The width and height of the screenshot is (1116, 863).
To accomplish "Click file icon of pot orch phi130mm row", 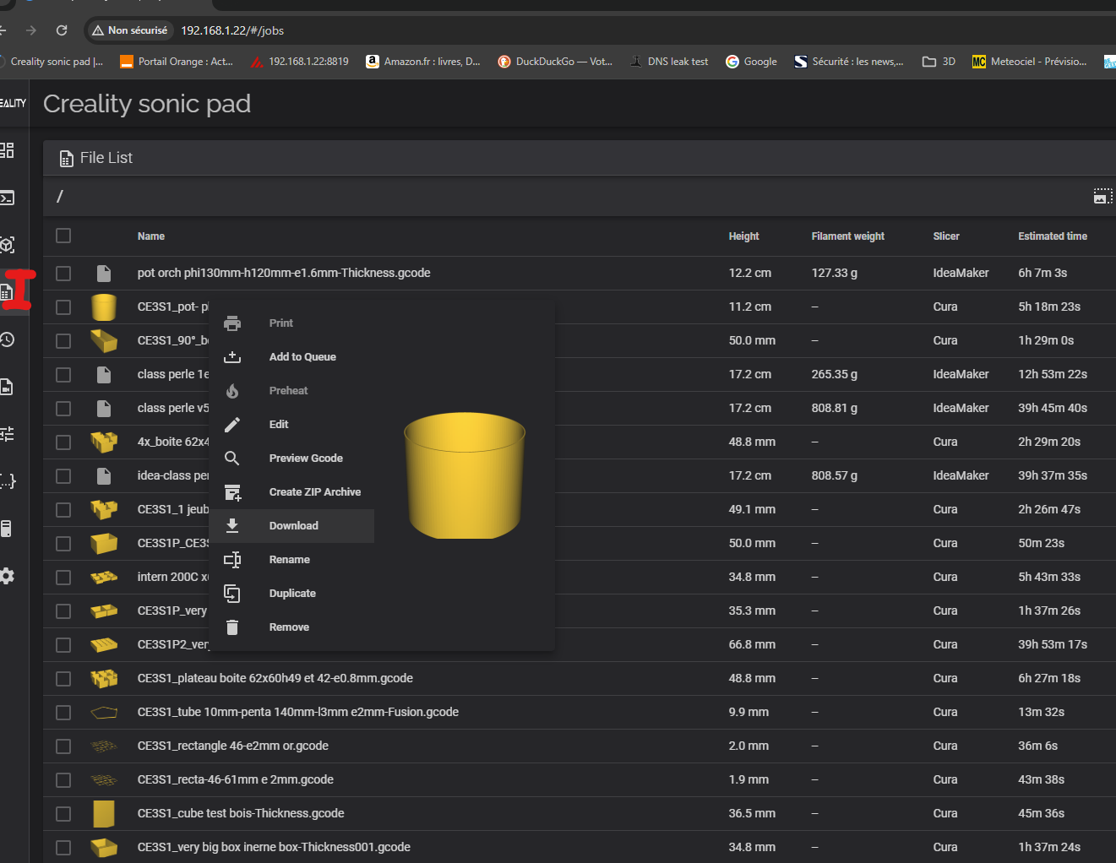I will point(104,273).
